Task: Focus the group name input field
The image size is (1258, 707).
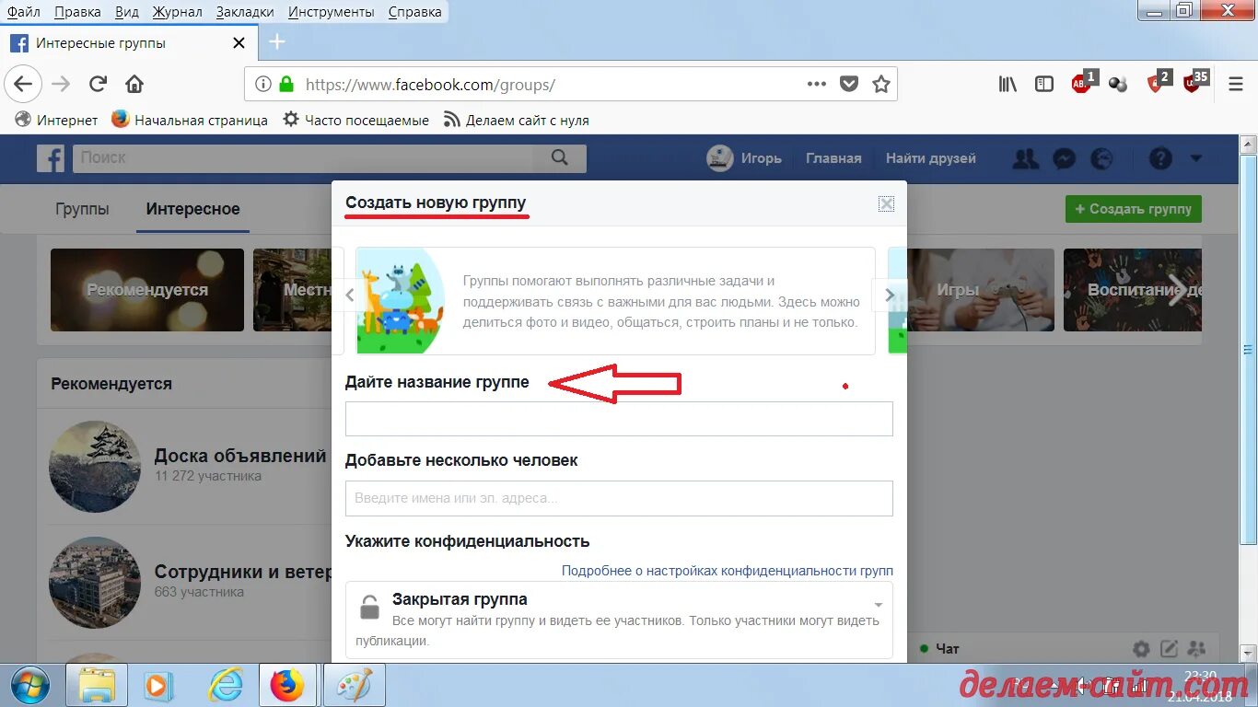Action: (619, 419)
